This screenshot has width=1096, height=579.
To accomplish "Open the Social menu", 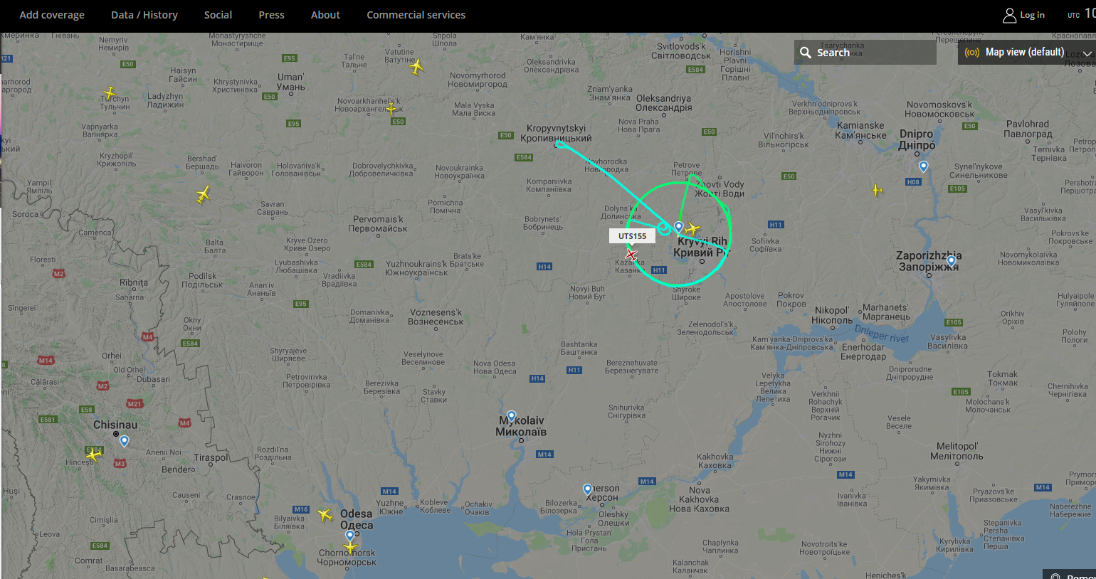I will click(x=218, y=15).
